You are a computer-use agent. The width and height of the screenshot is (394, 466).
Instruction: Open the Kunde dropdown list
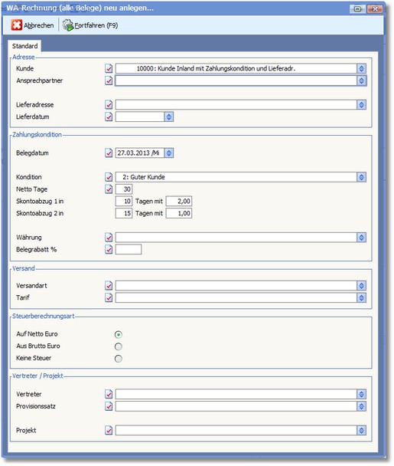point(361,69)
